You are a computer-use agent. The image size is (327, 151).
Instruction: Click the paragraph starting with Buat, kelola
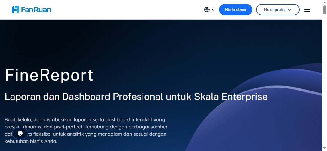pos(86,131)
